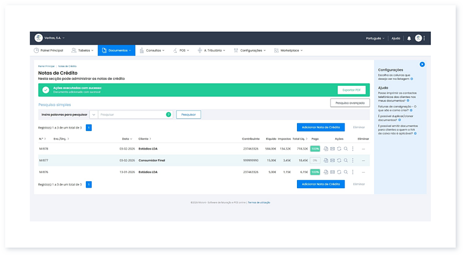Toggle the 0% paid status for M/877

coord(315,160)
